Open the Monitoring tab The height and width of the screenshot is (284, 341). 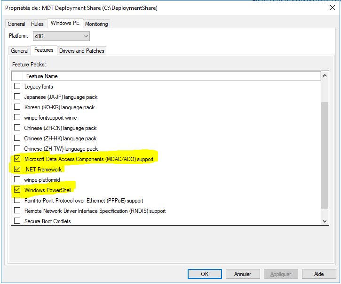click(x=96, y=24)
